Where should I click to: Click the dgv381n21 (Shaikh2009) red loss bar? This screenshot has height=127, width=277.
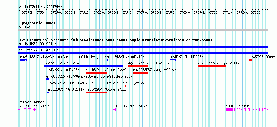[138, 66]
